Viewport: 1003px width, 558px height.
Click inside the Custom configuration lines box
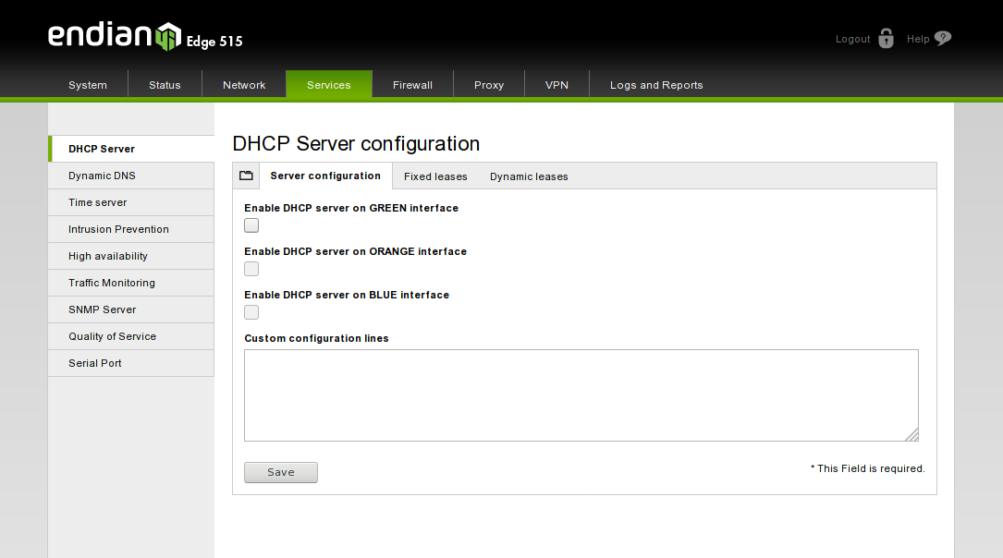point(581,394)
